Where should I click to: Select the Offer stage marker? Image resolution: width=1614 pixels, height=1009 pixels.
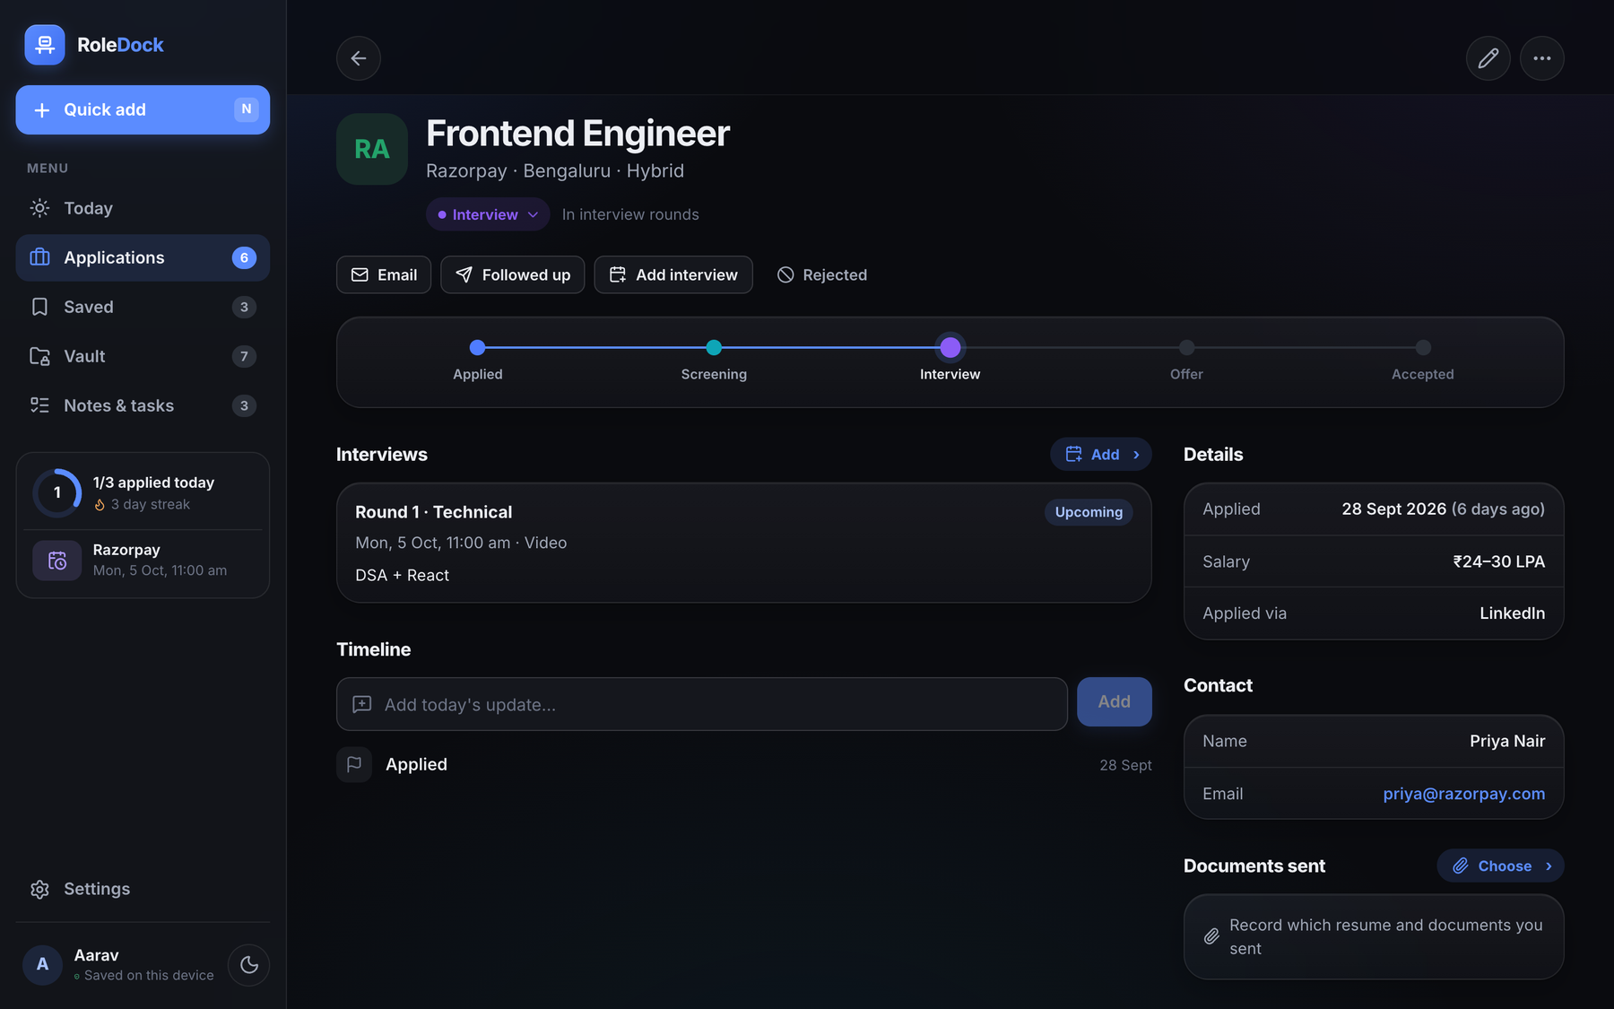(1186, 347)
